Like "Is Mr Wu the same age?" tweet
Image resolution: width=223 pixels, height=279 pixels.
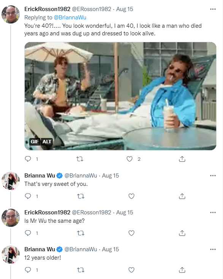[x=131, y=233]
